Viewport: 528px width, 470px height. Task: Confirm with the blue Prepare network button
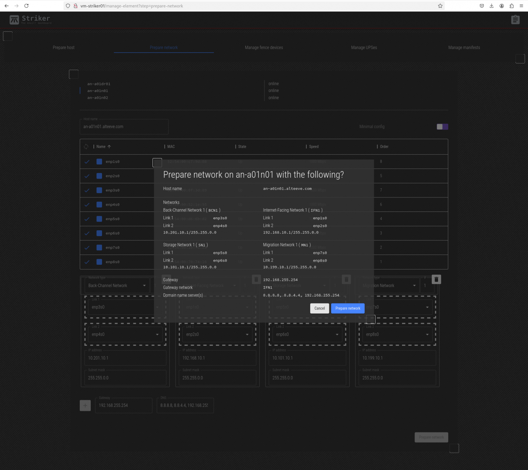coord(348,308)
